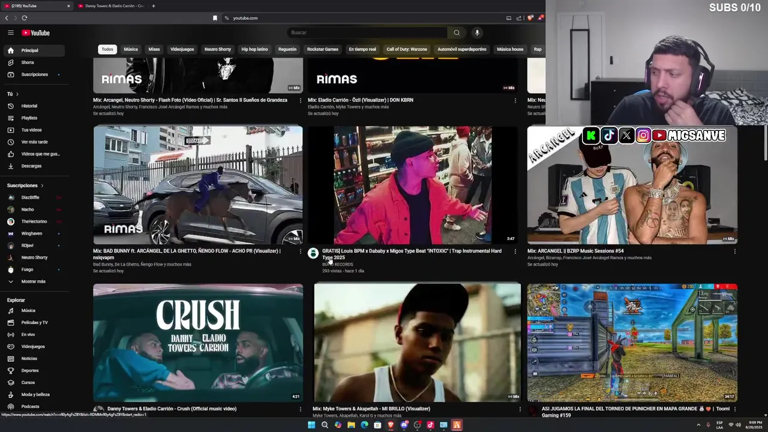This screenshot has width=768, height=432.
Task: Open options menu for Louis BPM beat
Action: [515, 251]
